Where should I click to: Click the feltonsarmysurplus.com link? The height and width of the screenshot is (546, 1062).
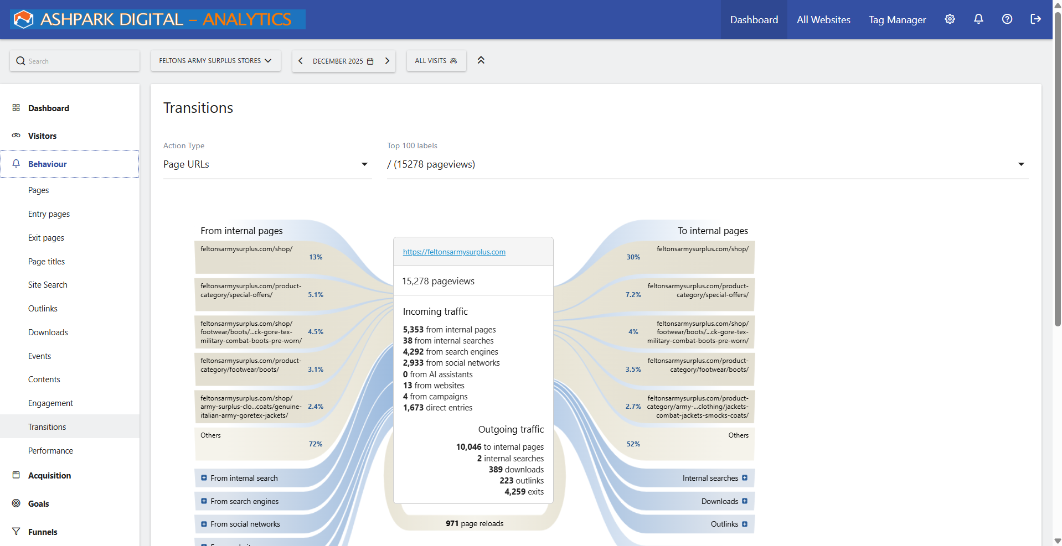(454, 252)
